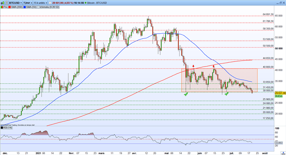Click the chart options icon at the top-left corner
Image resolution: width=286 pixels, height=155 pixels.
click(3, 3)
